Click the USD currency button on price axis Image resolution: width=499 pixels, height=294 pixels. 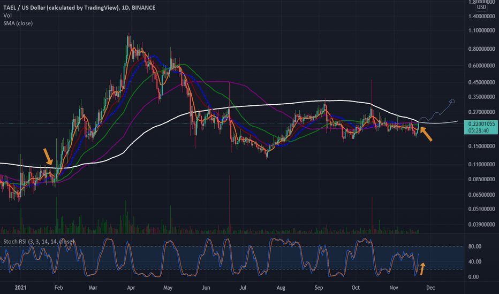coord(481,6)
